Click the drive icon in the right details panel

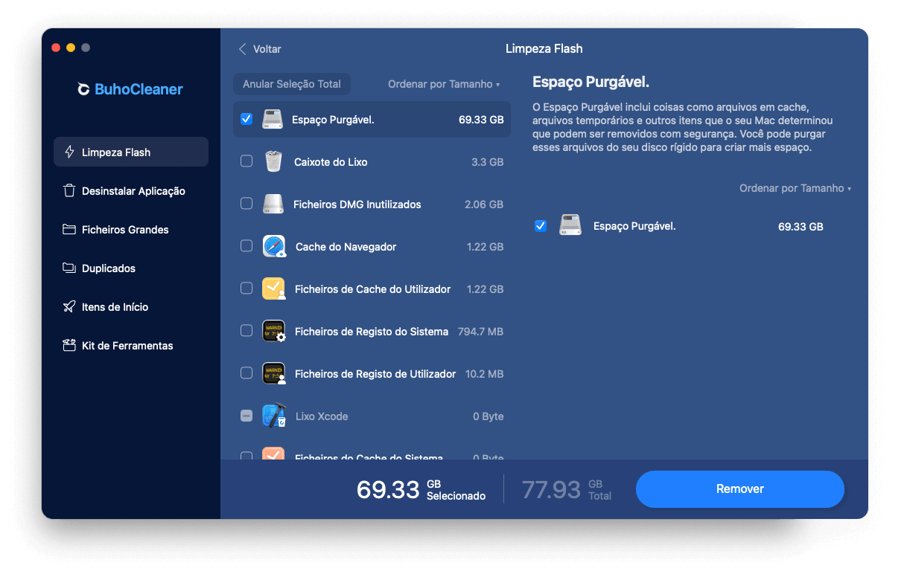(x=570, y=226)
